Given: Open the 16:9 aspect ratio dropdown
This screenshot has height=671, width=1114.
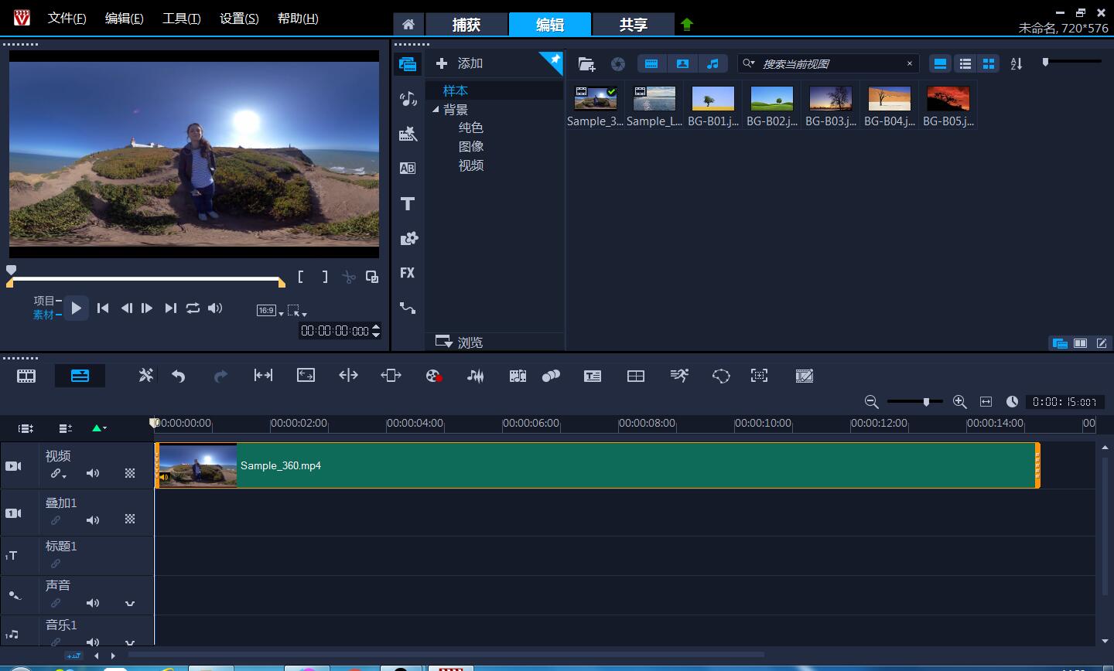Looking at the screenshot, I should coord(270,311).
